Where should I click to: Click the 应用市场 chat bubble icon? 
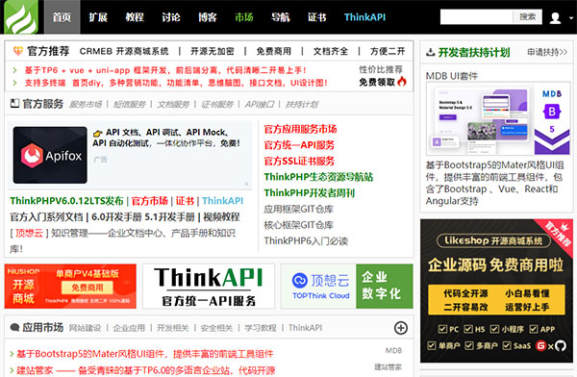pyautogui.click(x=14, y=327)
